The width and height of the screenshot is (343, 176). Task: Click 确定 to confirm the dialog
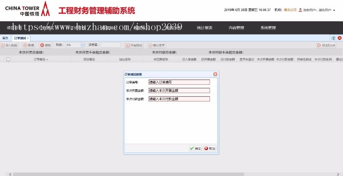[x=196, y=148]
